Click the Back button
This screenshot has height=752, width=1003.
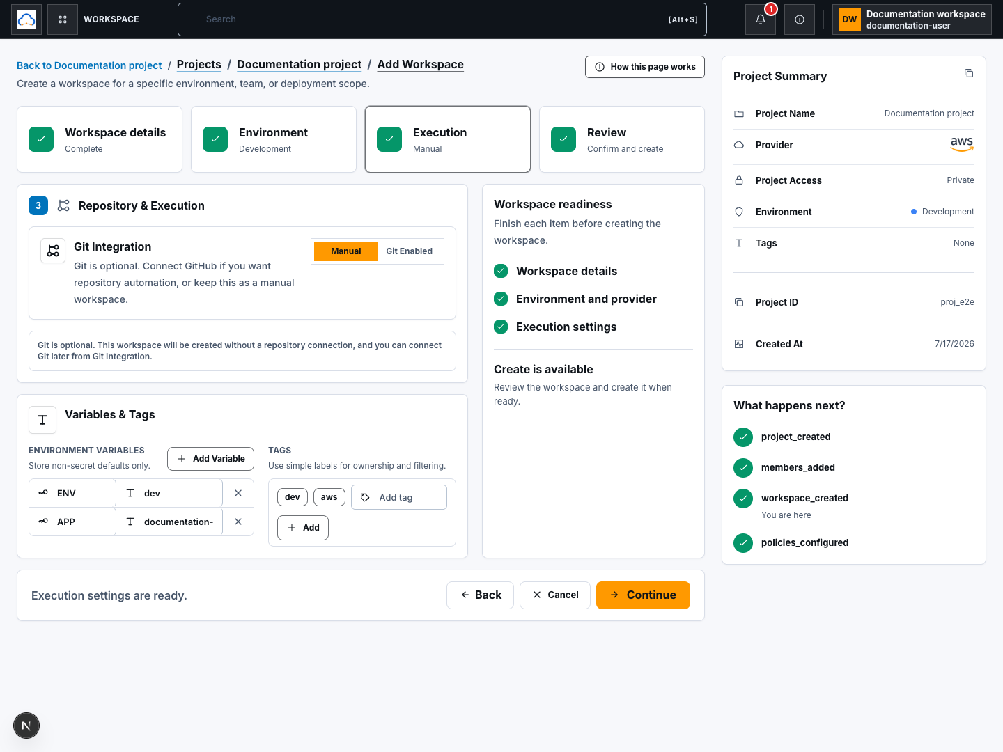coord(481,595)
